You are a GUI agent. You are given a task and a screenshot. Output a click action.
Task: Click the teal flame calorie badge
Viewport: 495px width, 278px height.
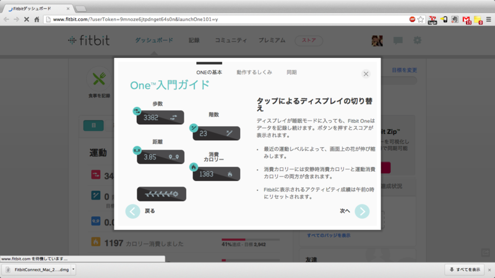(194, 167)
